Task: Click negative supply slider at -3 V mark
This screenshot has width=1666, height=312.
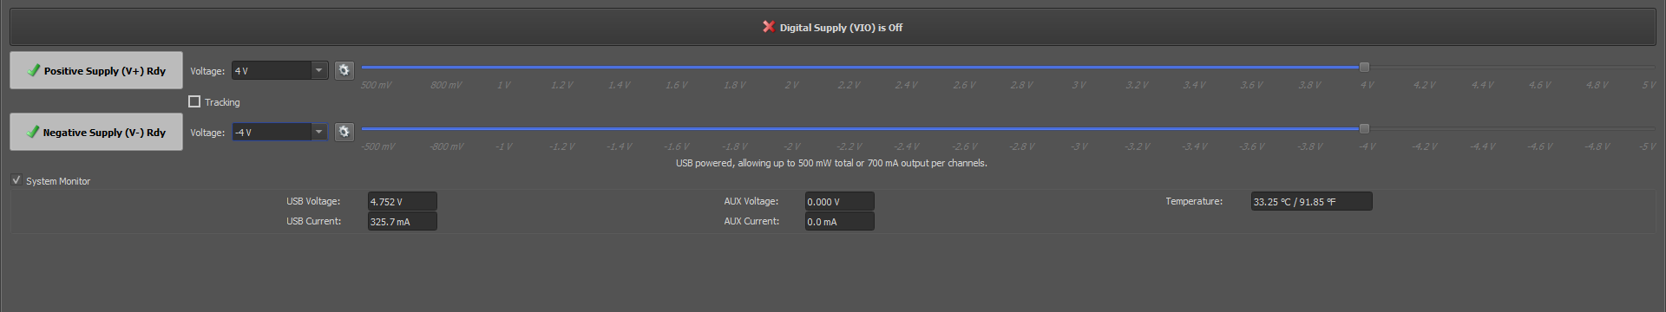Action: [1079, 128]
